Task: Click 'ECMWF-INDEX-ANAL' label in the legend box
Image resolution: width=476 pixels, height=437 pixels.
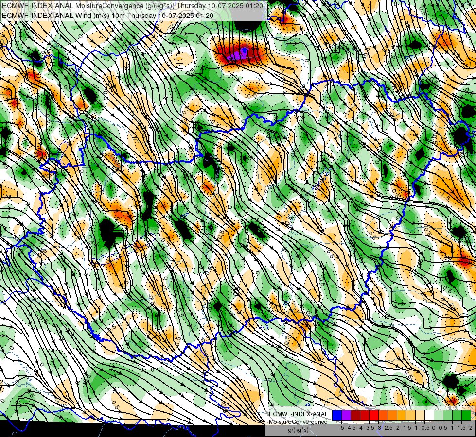Action: click(x=299, y=414)
